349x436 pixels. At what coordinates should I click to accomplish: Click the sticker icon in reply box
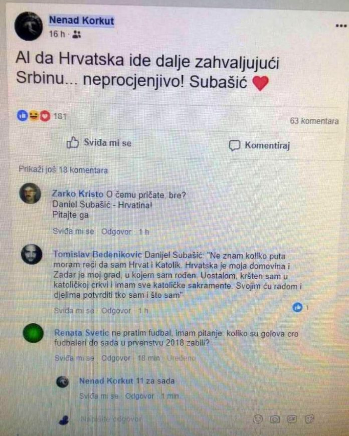tap(309, 418)
